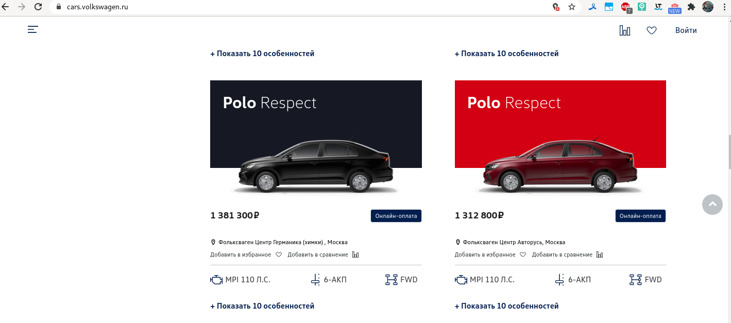
Task: Click the AdBlock extension icon
Action: (626, 7)
